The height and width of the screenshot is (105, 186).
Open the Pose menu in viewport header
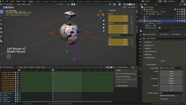(x=29, y=4)
